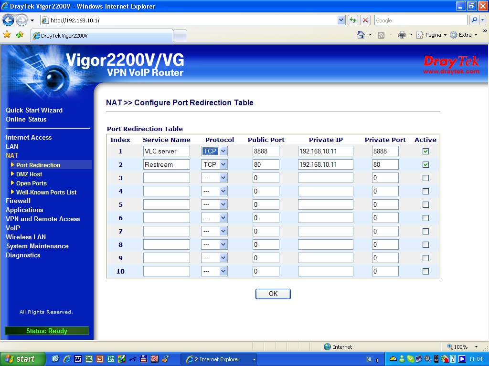Click the Home icon in the toolbar
The width and height of the screenshot is (489, 366).
(x=361, y=35)
